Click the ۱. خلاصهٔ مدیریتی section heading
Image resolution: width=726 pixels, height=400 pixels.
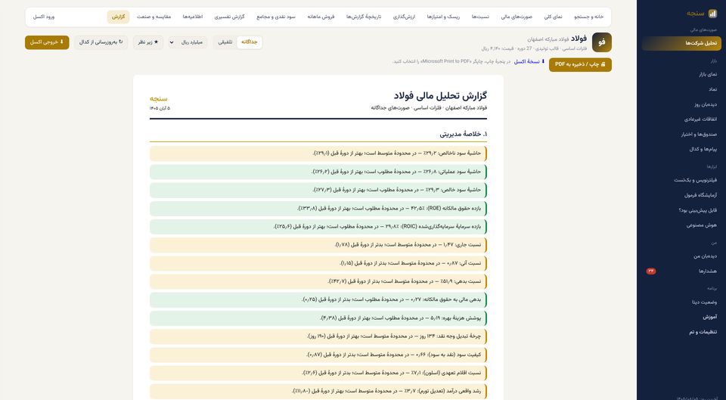tap(463, 135)
